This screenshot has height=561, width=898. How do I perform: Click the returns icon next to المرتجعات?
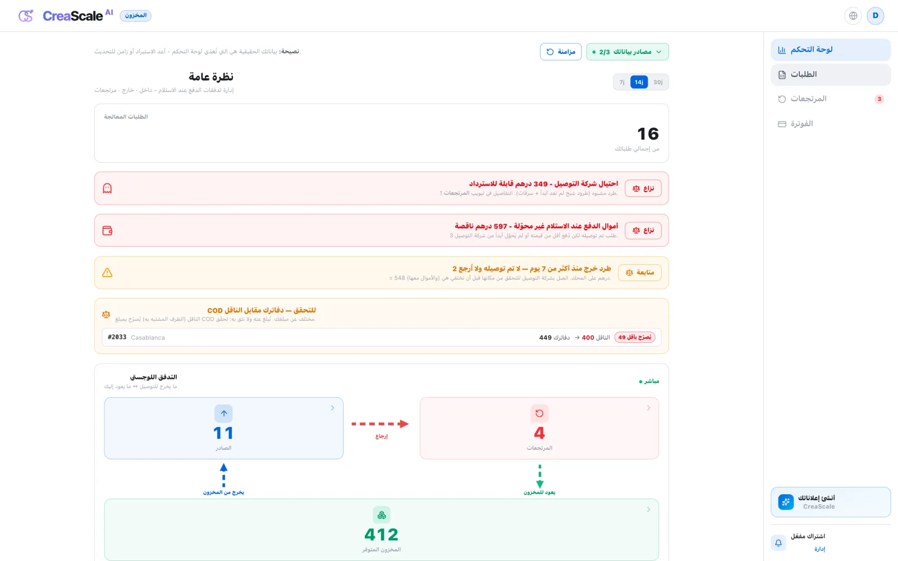tap(782, 99)
